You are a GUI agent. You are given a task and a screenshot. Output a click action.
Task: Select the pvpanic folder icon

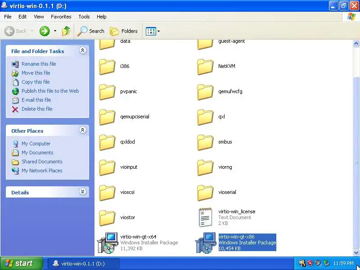pyautogui.click(x=107, y=92)
